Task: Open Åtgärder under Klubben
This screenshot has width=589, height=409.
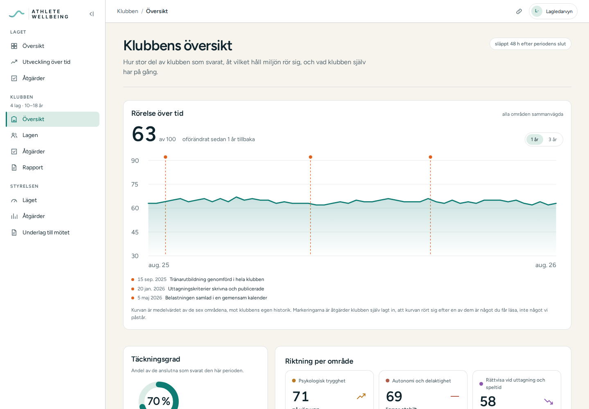Action: (52, 151)
